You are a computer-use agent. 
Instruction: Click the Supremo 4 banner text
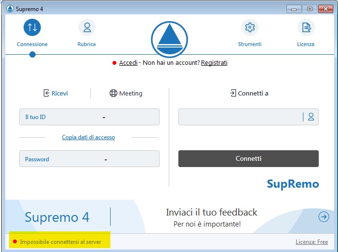pyautogui.click(x=57, y=217)
